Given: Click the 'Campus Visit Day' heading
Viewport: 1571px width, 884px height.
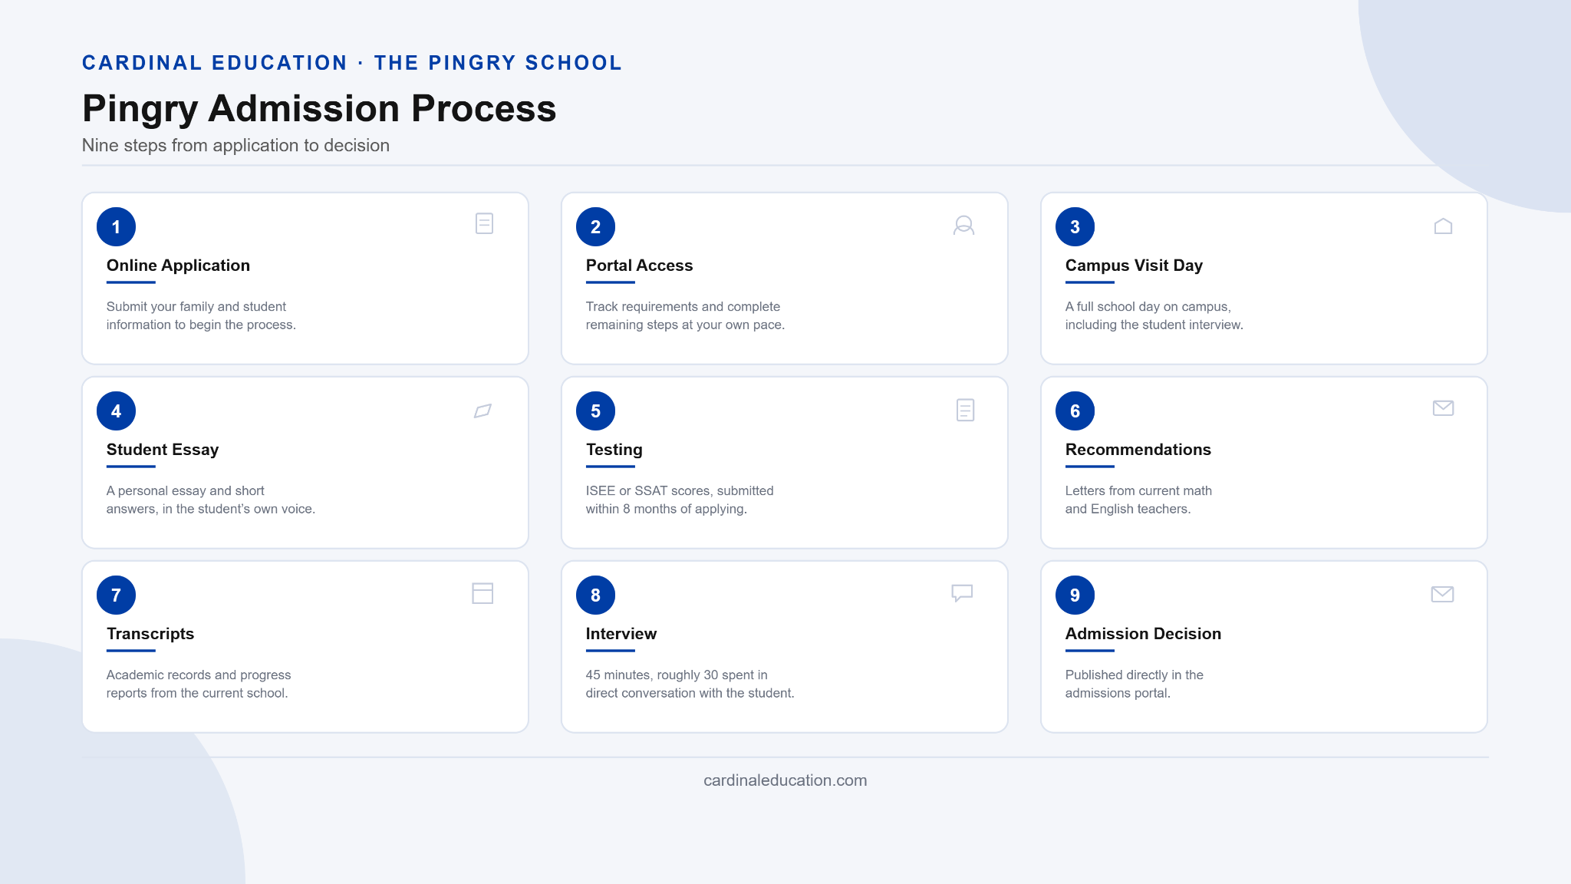Looking at the screenshot, I should tap(1134, 266).
